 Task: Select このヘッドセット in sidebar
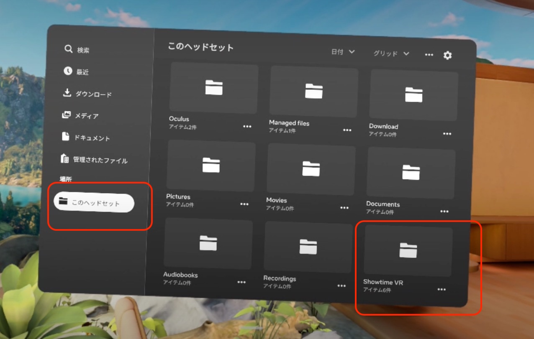[x=94, y=203]
